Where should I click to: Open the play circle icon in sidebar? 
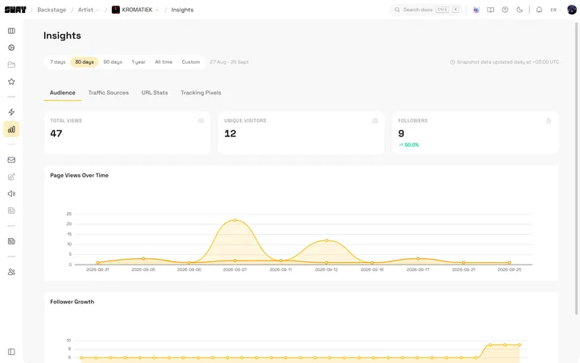tap(11, 48)
